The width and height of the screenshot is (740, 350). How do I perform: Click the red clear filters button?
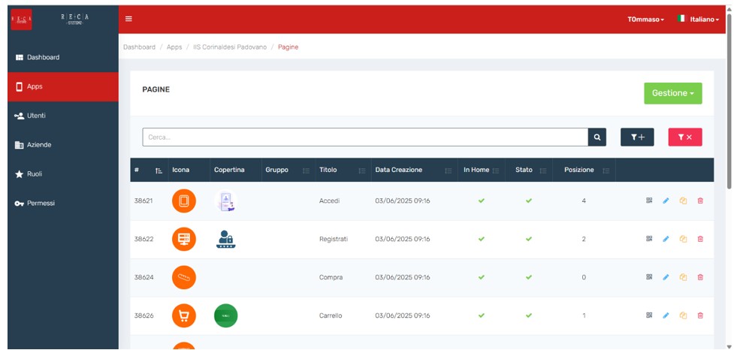pos(685,137)
